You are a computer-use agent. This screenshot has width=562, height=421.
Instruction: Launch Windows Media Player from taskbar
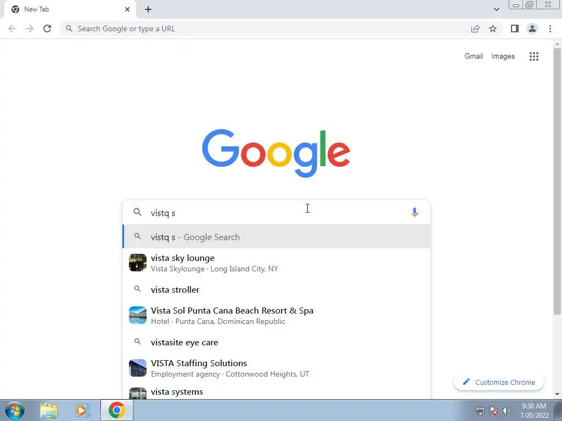tap(82, 410)
